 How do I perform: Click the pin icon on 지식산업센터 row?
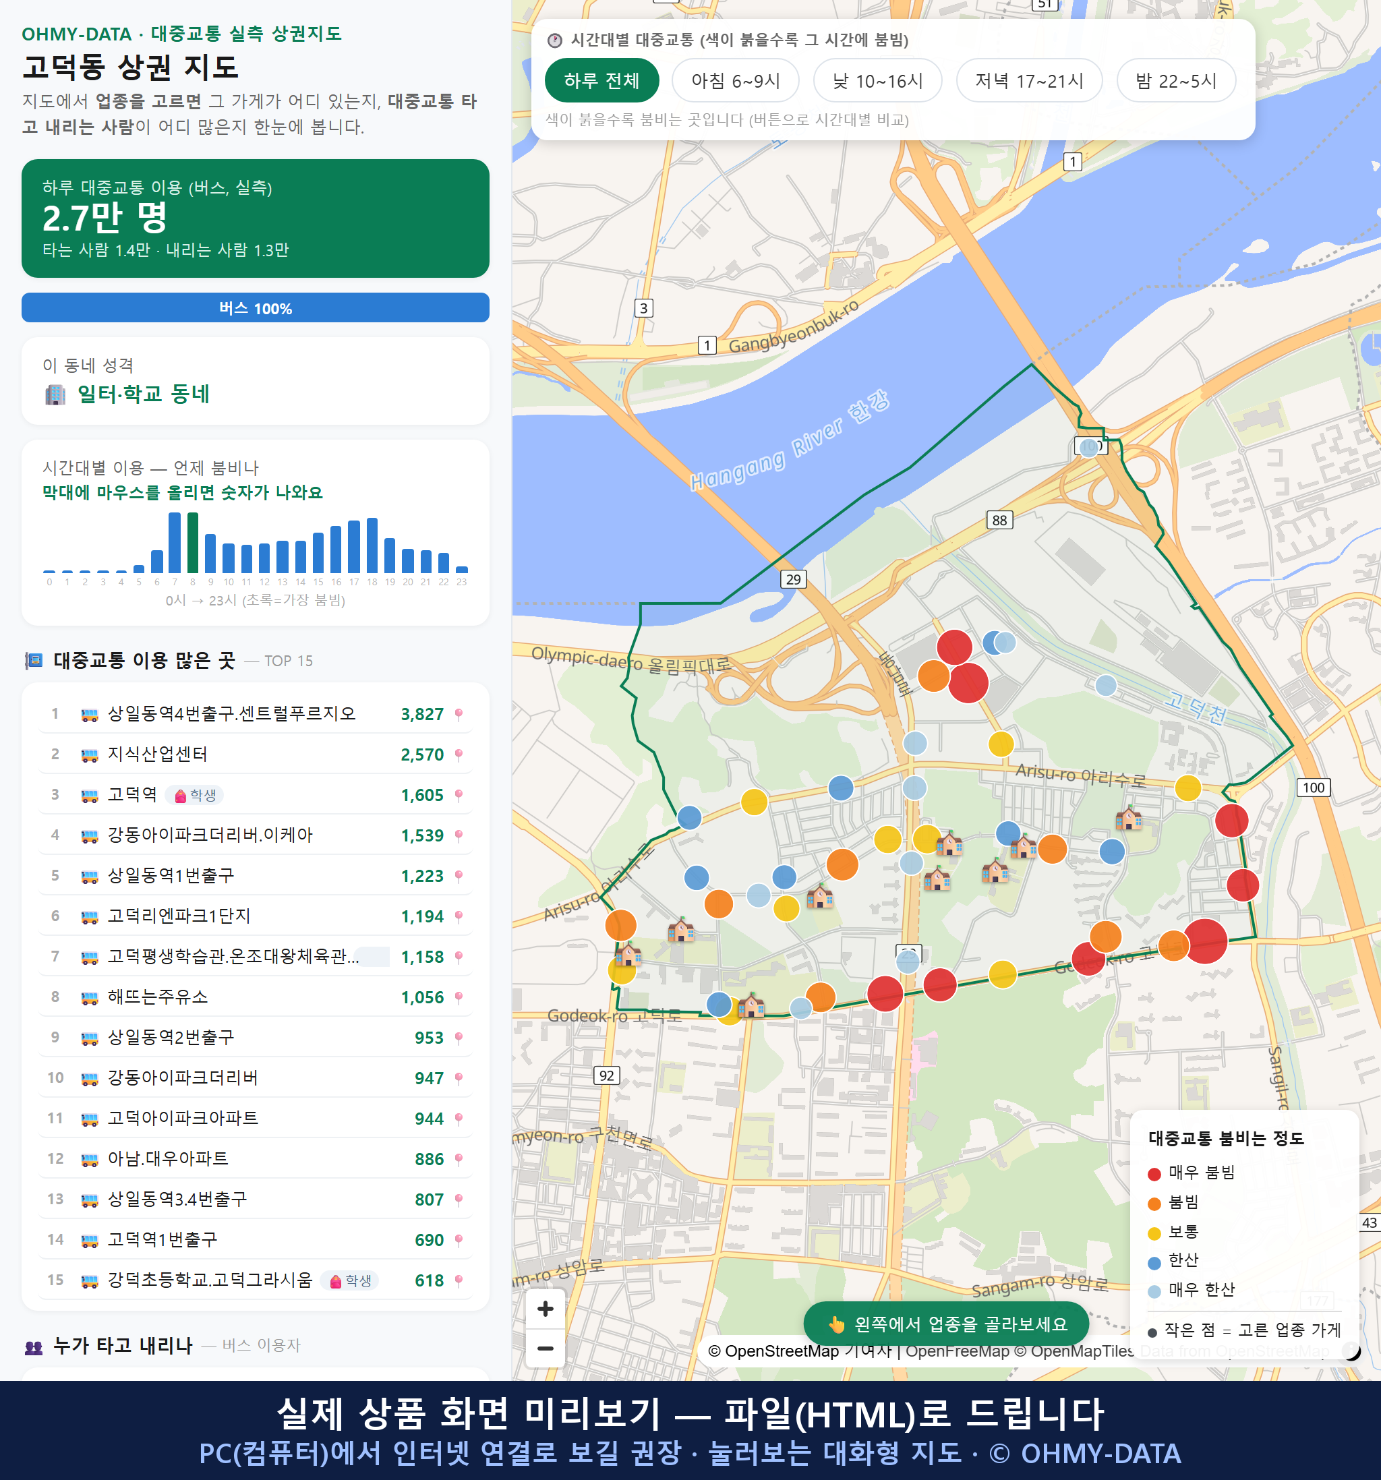click(459, 755)
